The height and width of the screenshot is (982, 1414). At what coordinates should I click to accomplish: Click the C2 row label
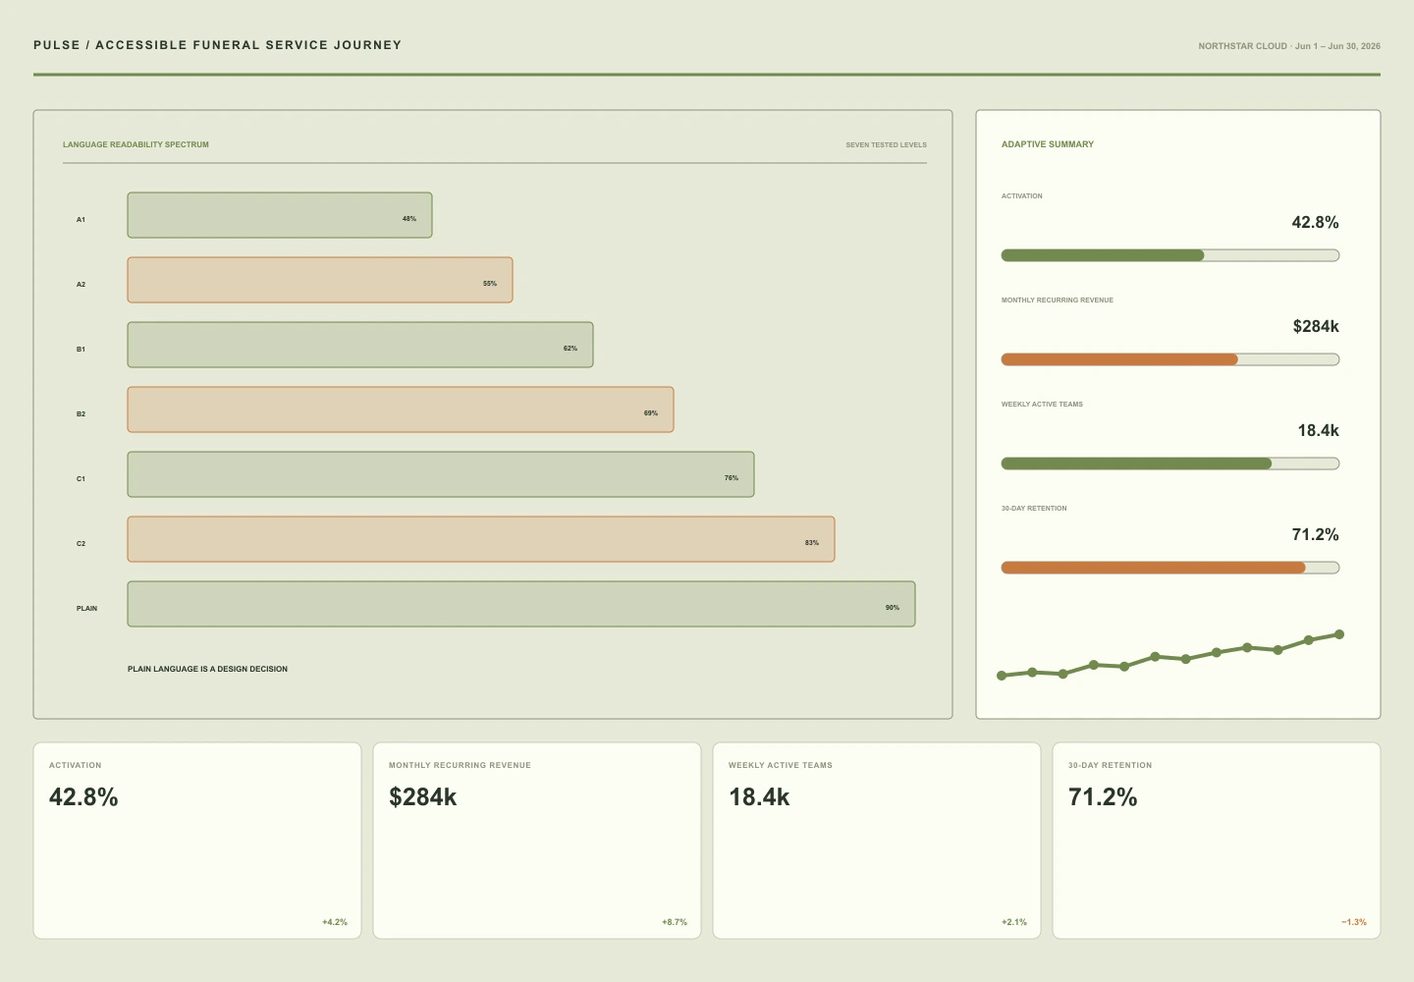[x=81, y=544]
